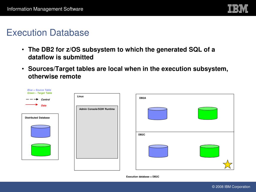Click the bullet starting 'The DB2 for z/OS subsystem'
Image resolution: width=256 pixels, height=192 pixels.
click(121, 53)
